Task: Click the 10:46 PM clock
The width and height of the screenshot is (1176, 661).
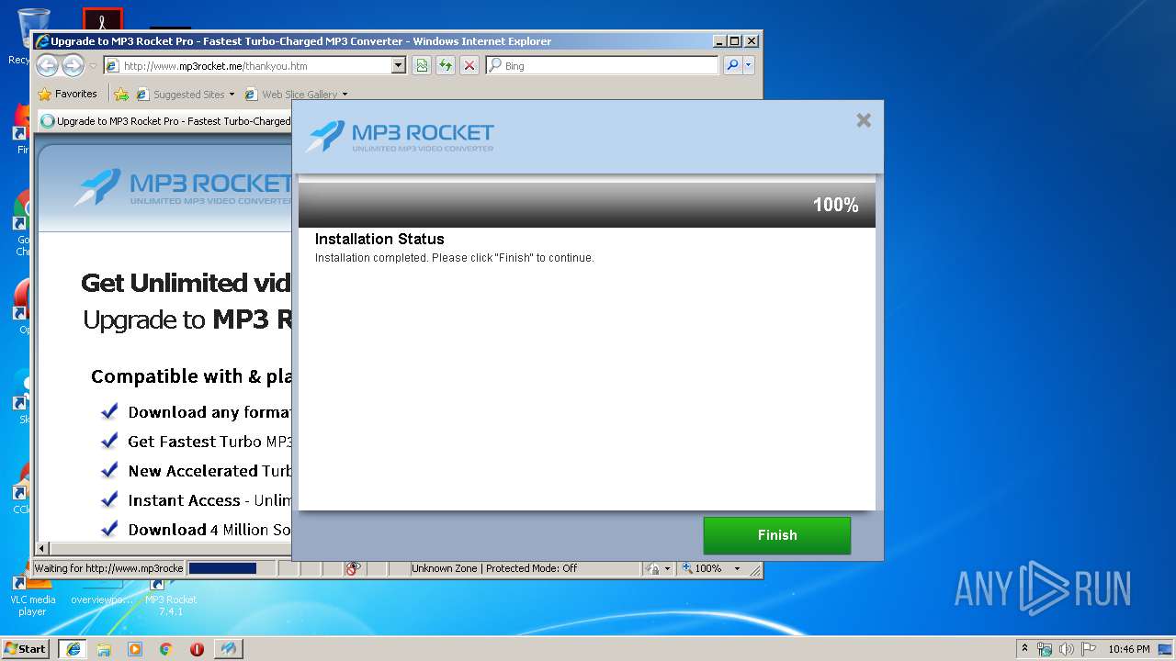Action: click(x=1128, y=649)
